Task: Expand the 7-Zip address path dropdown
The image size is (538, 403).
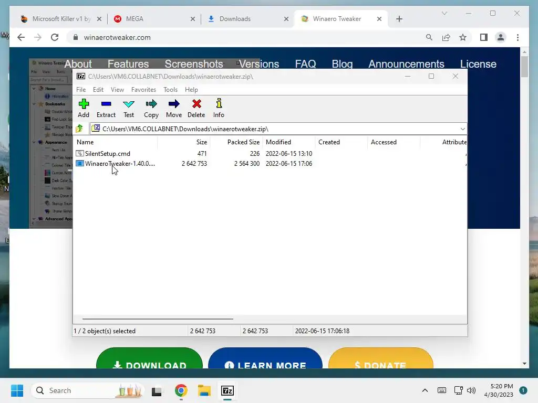Action: pos(462,129)
